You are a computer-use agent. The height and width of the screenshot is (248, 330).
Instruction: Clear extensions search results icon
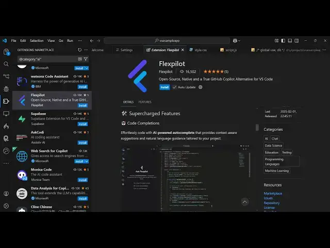pyautogui.click(x=80, y=59)
